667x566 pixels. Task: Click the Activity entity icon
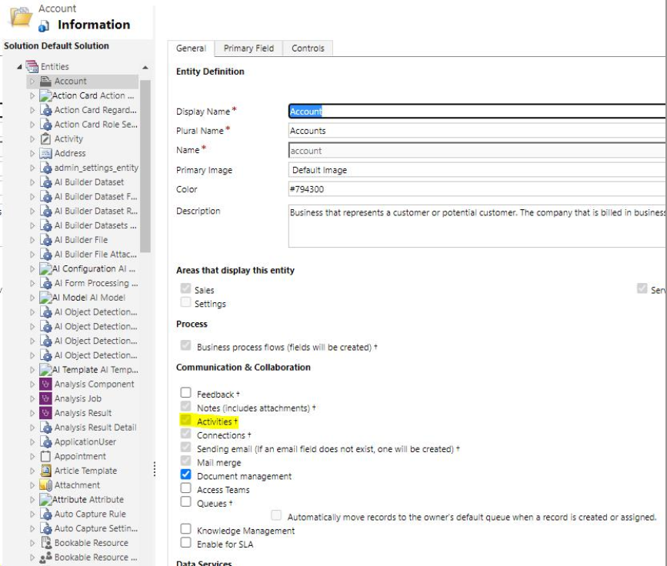tap(45, 138)
